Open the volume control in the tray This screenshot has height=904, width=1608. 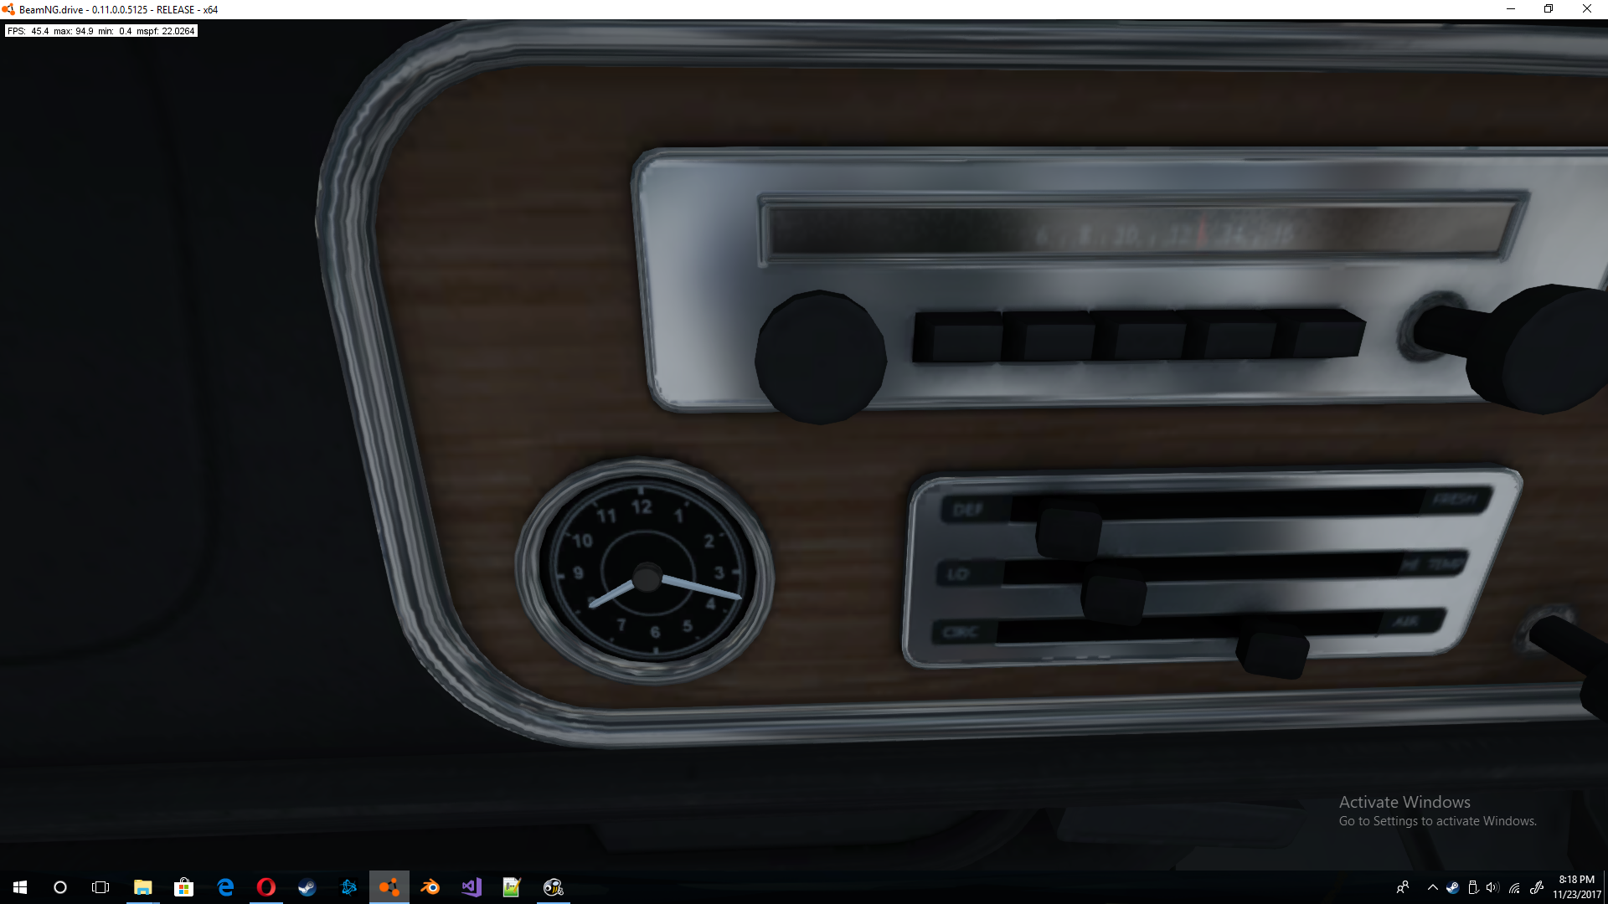pyautogui.click(x=1492, y=887)
